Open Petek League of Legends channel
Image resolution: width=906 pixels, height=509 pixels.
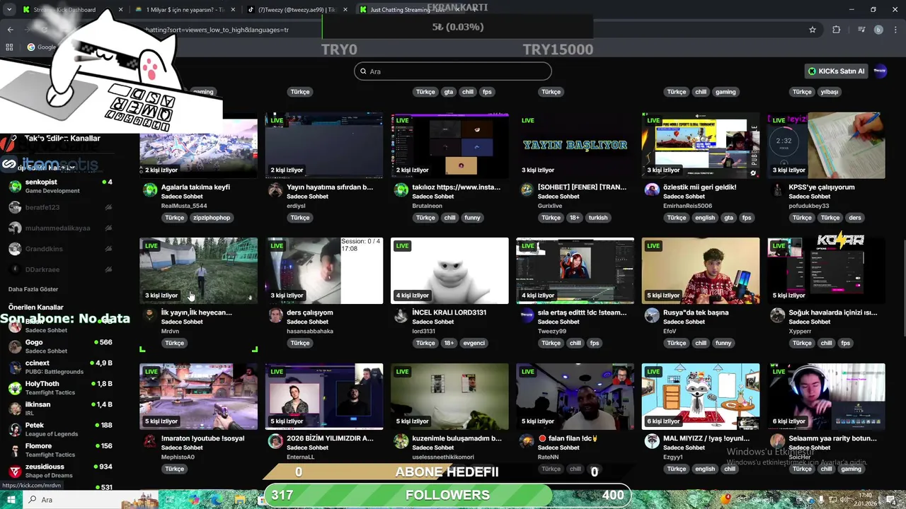60,429
